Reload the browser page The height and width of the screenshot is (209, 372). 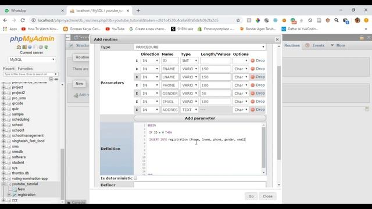pos(23,20)
